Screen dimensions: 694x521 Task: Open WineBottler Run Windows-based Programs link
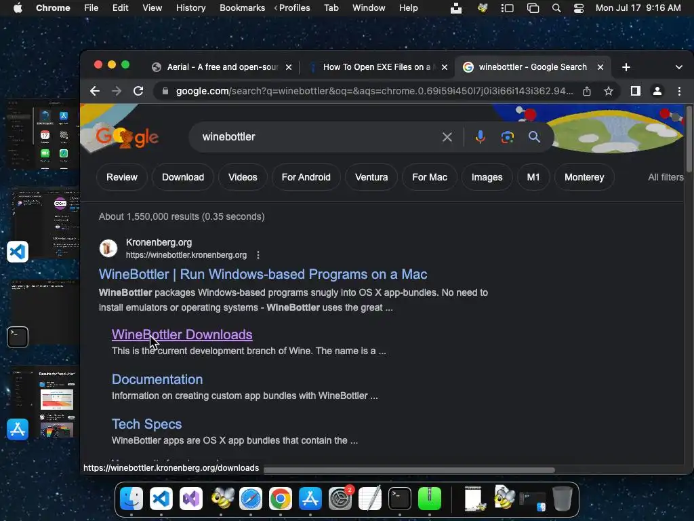point(263,274)
